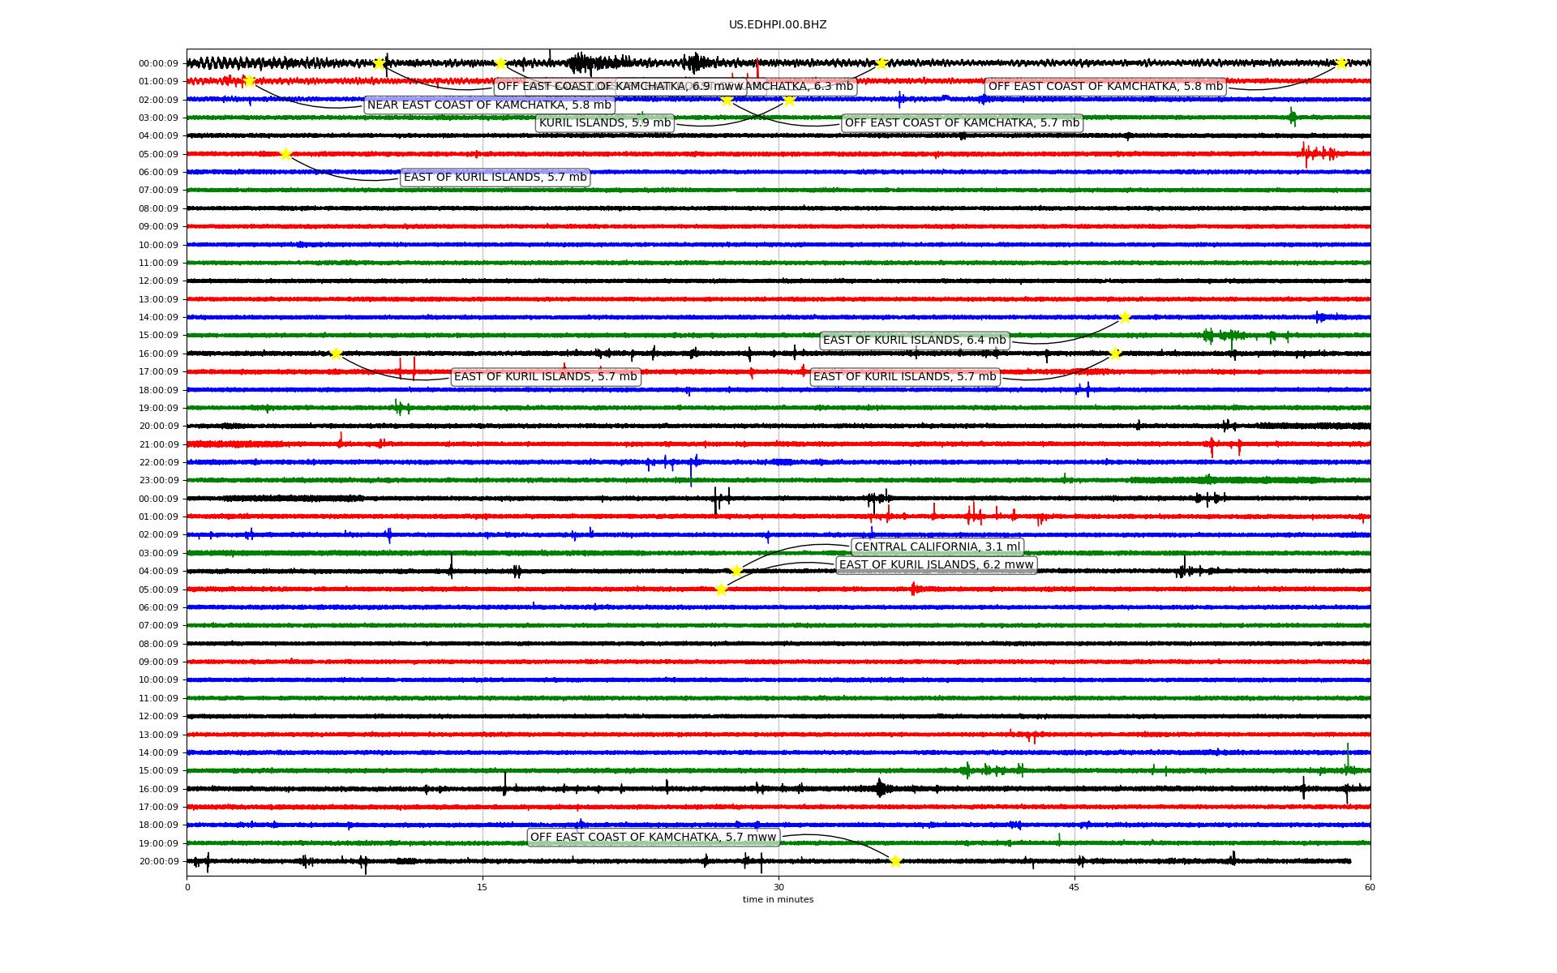Viewport: 1557px width, 973px height.
Task: Click the 'NEAR EAST COAST OF KAMCHATKA, 5.8 mb' annotation
Action: (x=489, y=105)
